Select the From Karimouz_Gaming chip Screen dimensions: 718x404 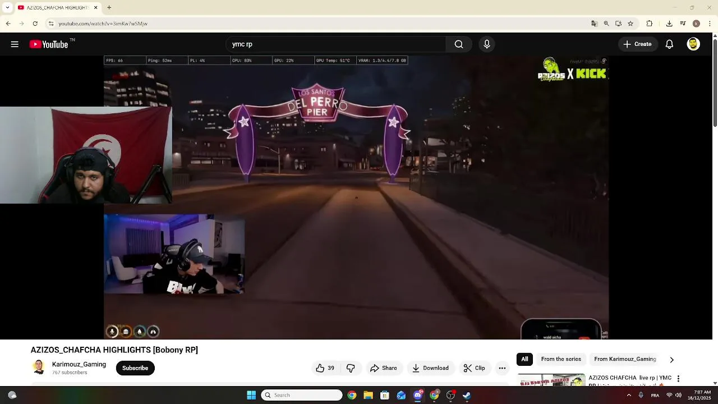click(625, 359)
